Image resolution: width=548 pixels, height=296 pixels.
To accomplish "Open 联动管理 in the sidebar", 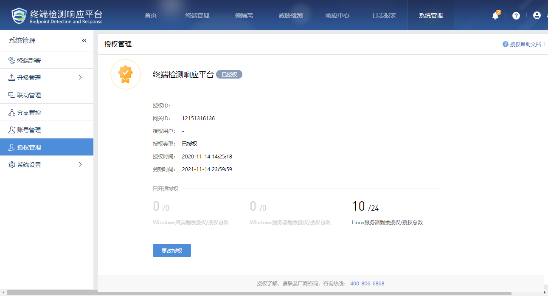I will (x=29, y=95).
